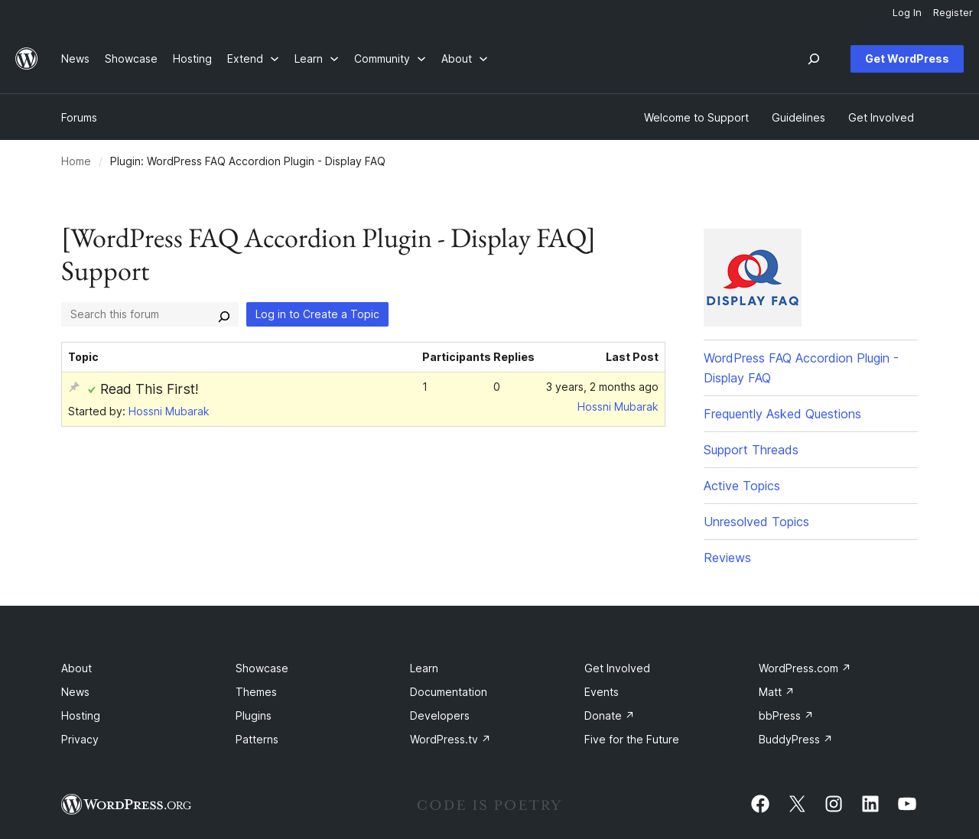Click the Log In link
The height and width of the screenshot is (839, 979).
pos(906,13)
